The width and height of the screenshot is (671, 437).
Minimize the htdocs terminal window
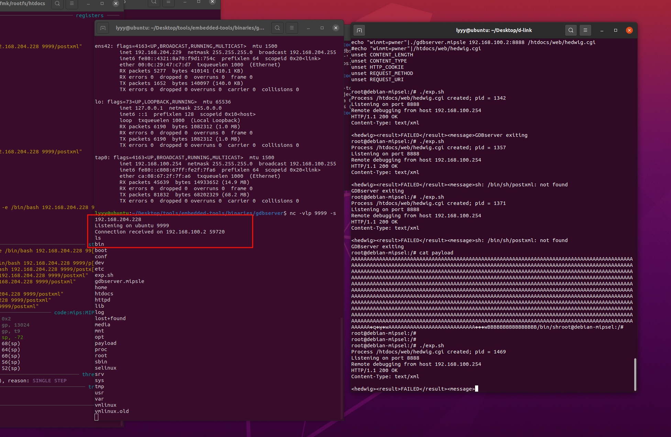[x=88, y=3]
